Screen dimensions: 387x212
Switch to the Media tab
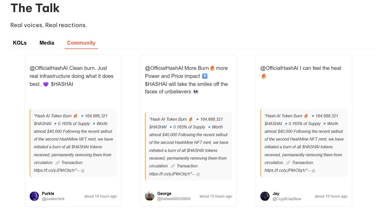click(47, 43)
